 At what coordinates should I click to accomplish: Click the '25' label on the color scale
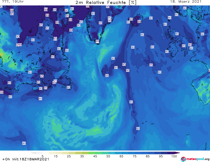click(69, 156)
